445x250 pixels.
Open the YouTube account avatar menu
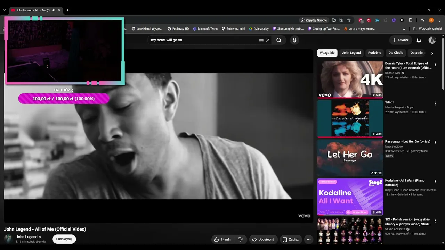coord(432,40)
